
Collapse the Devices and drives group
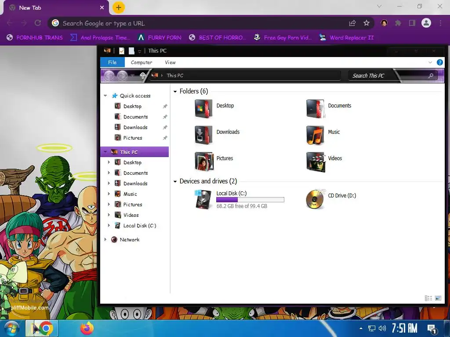tap(175, 181)
